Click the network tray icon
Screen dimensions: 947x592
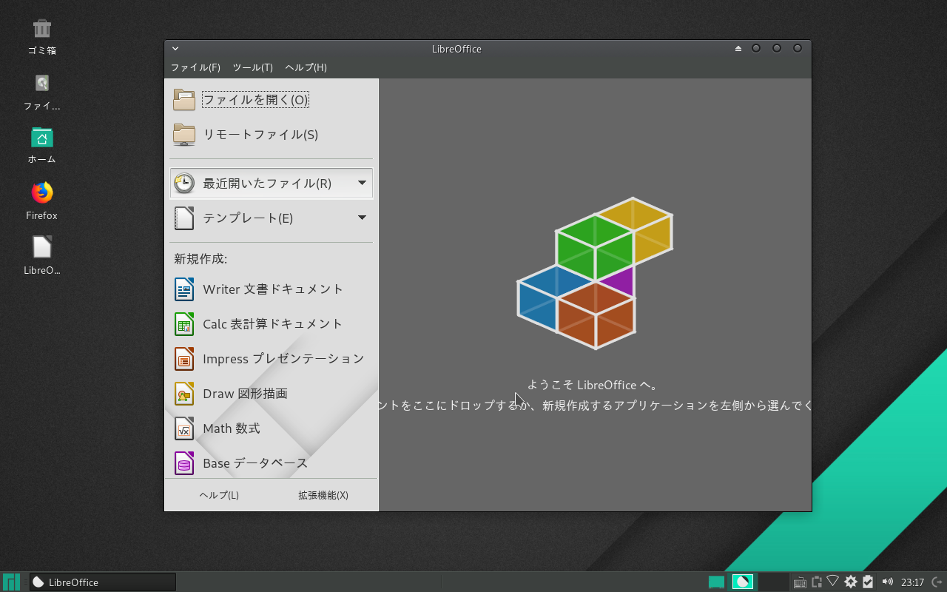coord(833,582)
